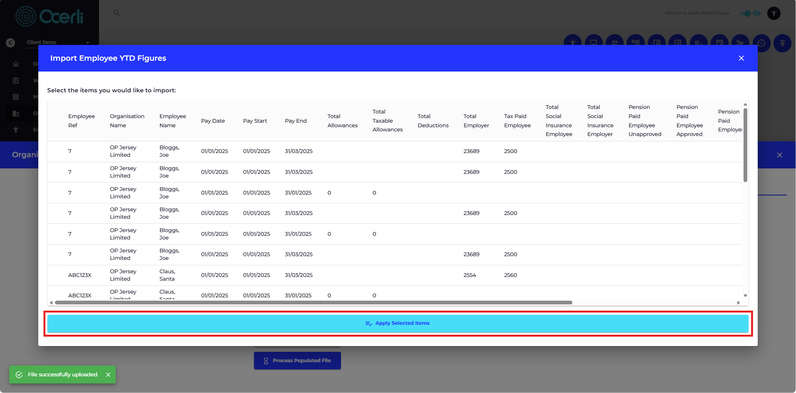Click the table's scroll up arrow

(745, 104)
